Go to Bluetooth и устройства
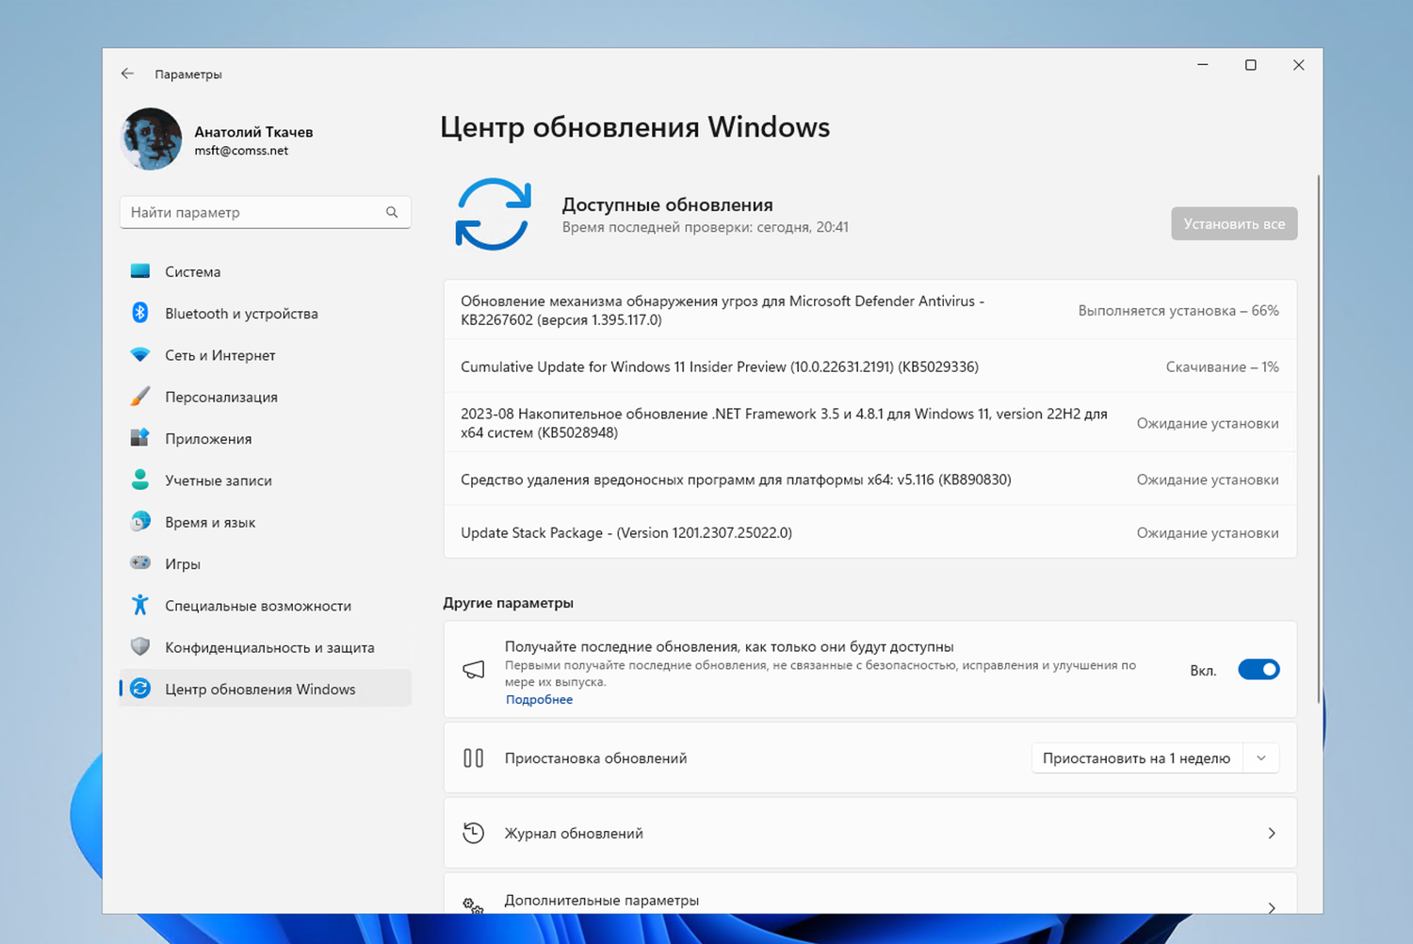 [266, 313]
